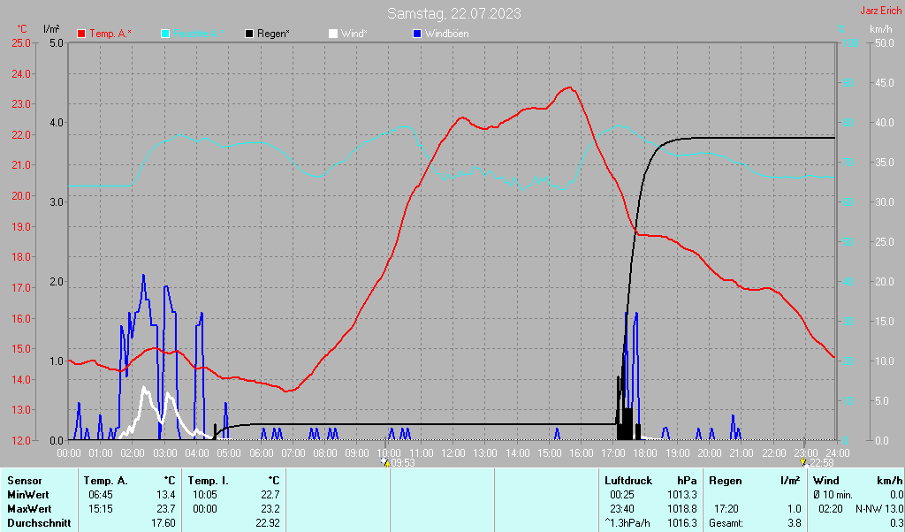Click the blue Windböen legend swatch

[417, 34]
